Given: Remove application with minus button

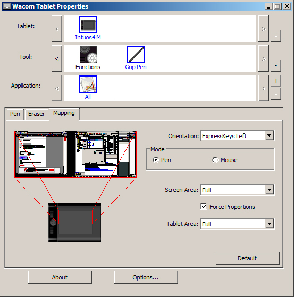Looking at the screenshot, I should [x=275, y=94].
